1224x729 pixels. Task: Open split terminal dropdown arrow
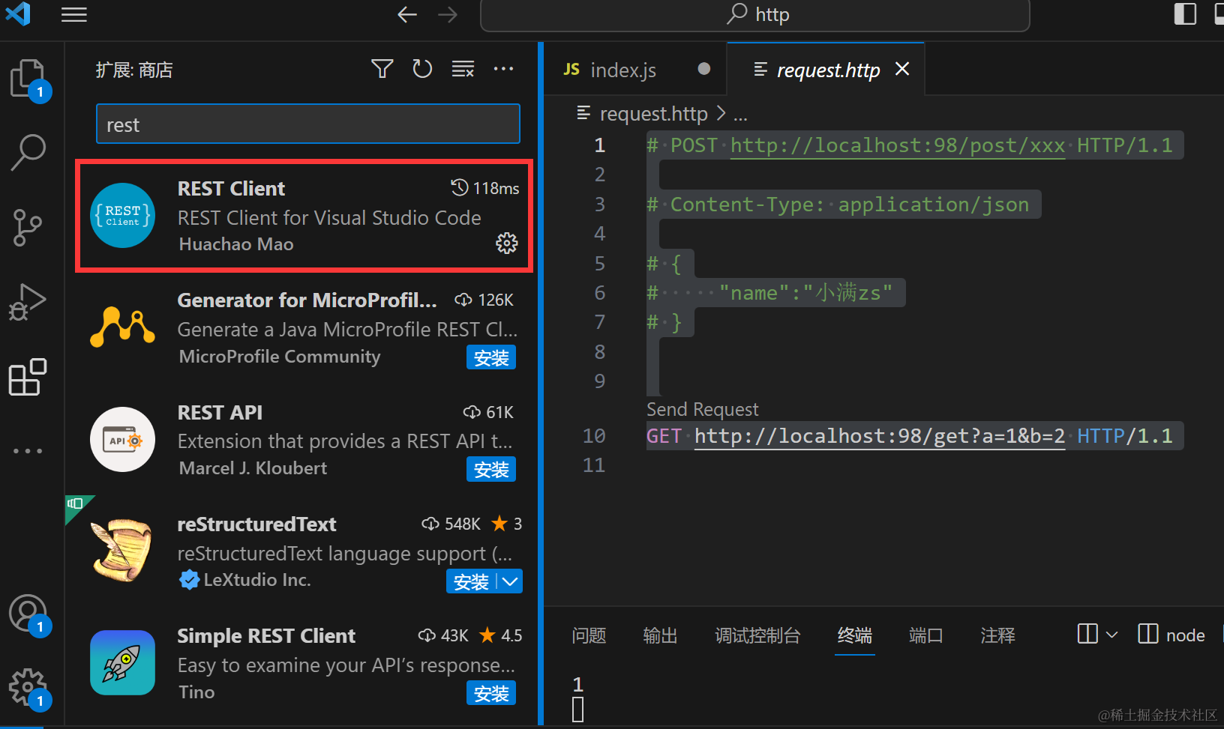[x=1112, y=635]
